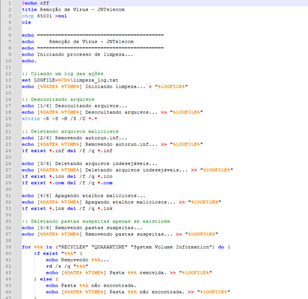
Task: Click the 'title Remoção de Virus' line
Action: 73,10
